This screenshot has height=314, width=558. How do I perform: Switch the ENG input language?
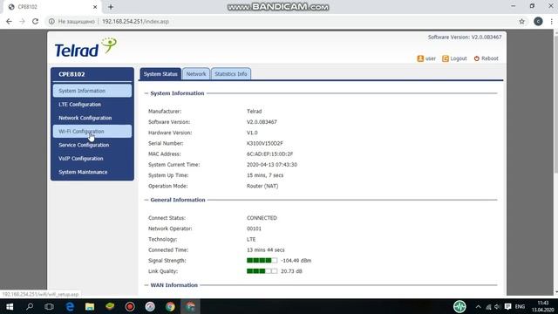pyautogui.click(x=520, y=307)
